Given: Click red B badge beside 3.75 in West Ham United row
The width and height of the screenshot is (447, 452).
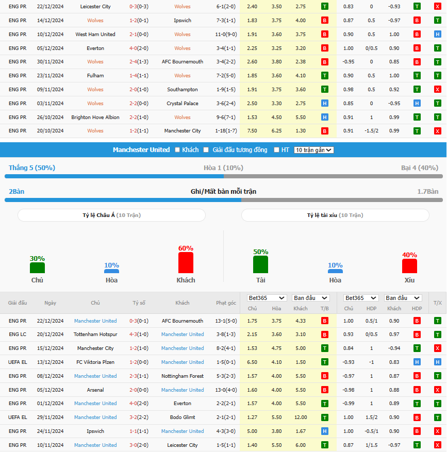Looking at the screenshot, I should [x=325, y=35].
